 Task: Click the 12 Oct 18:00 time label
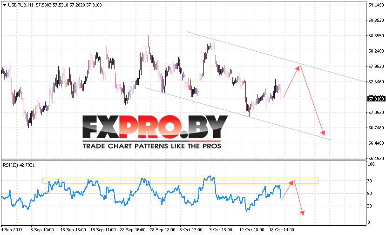click(x=251, y=230)
